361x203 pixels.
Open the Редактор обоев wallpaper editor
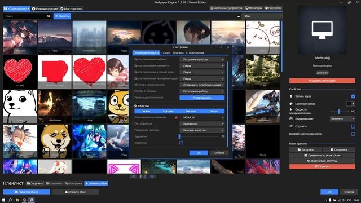[27, 192]
